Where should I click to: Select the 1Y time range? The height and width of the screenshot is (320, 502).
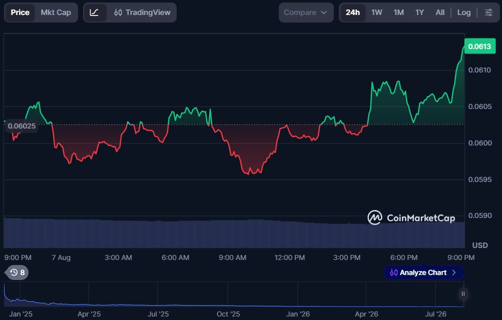click(419, 12)
